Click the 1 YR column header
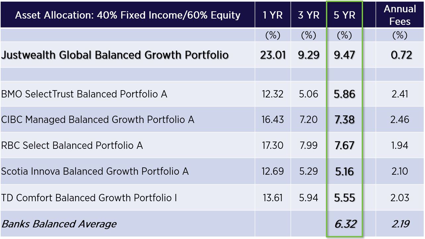The image size is (425, 239). tap(273, 15)
